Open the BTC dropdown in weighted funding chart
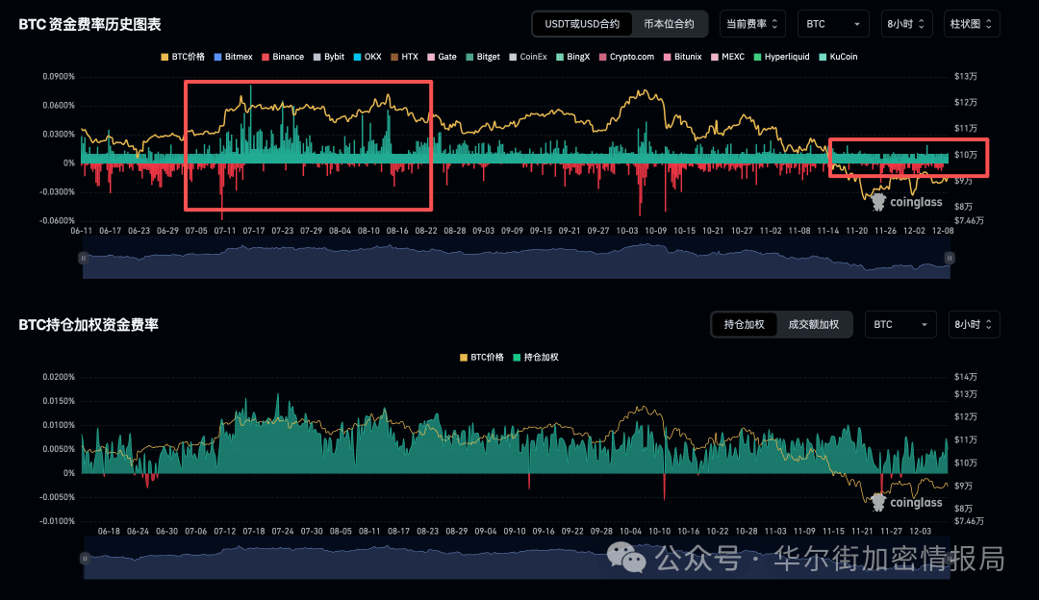 click(x=900, y=324)
